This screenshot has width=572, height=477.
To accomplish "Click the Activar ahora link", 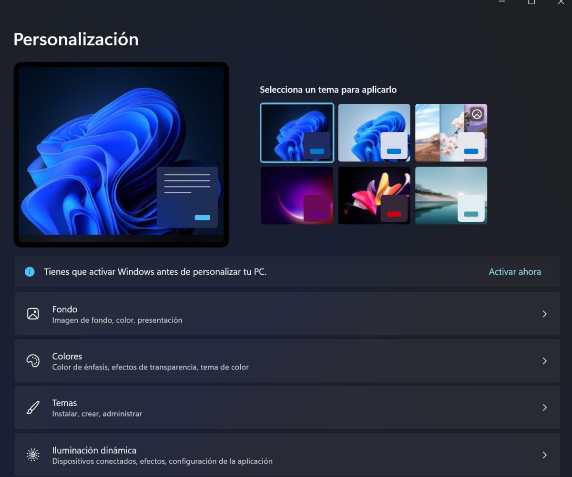I will coord(515,271).
